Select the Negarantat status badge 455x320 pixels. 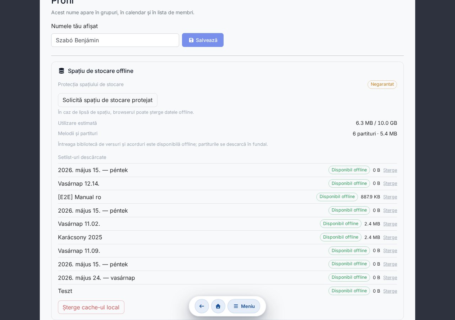pyautogui.click(x=382, y=84)
